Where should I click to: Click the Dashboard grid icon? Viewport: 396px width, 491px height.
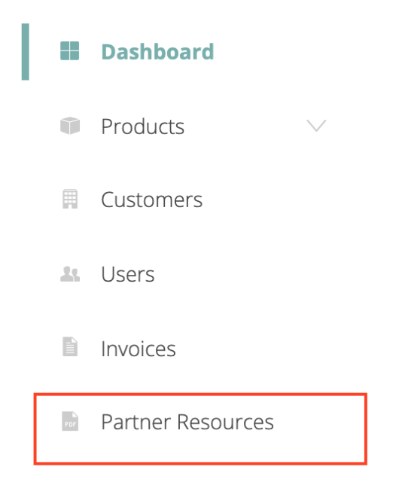pyautogui.click(x=69, y=50)
